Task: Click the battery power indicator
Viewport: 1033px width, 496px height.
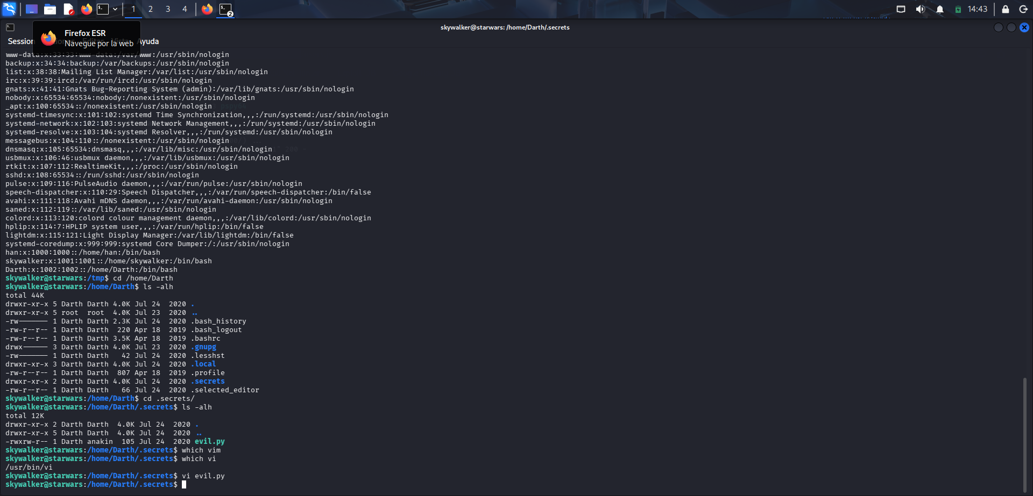Action: pyautogui.click(x=958, y=9)
